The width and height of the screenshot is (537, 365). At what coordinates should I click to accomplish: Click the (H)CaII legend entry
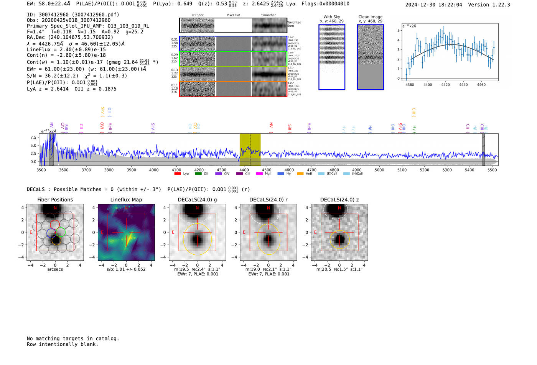coord(353,173)
